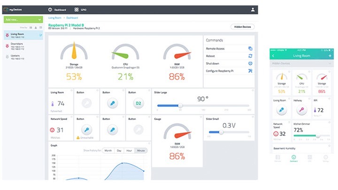Expand the mobile Hidden Devices chevron
The width and height of the screenshot is (338, 190).
(330, 63)
